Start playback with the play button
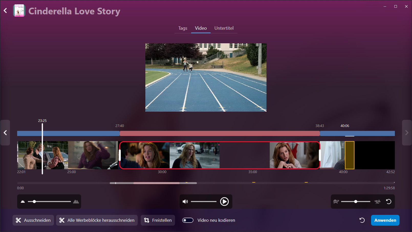412x232 pixels. [x=224, y=202]
